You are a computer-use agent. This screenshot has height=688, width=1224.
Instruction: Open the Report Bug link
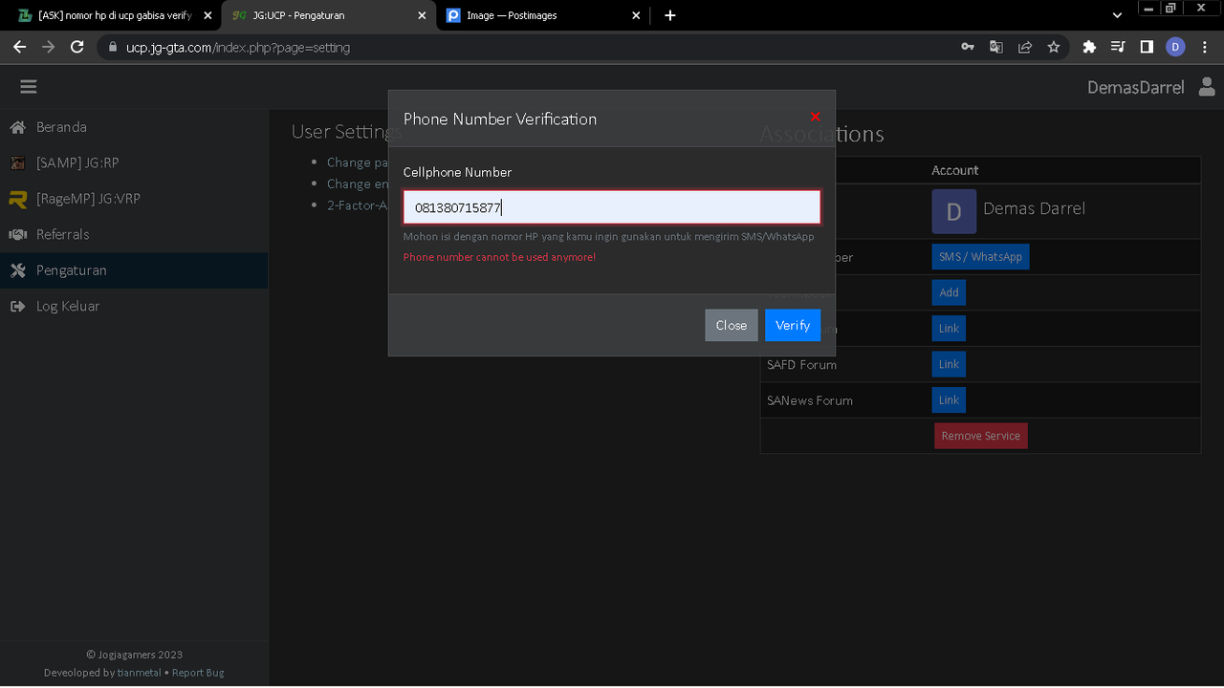click(x=198, y=673)
